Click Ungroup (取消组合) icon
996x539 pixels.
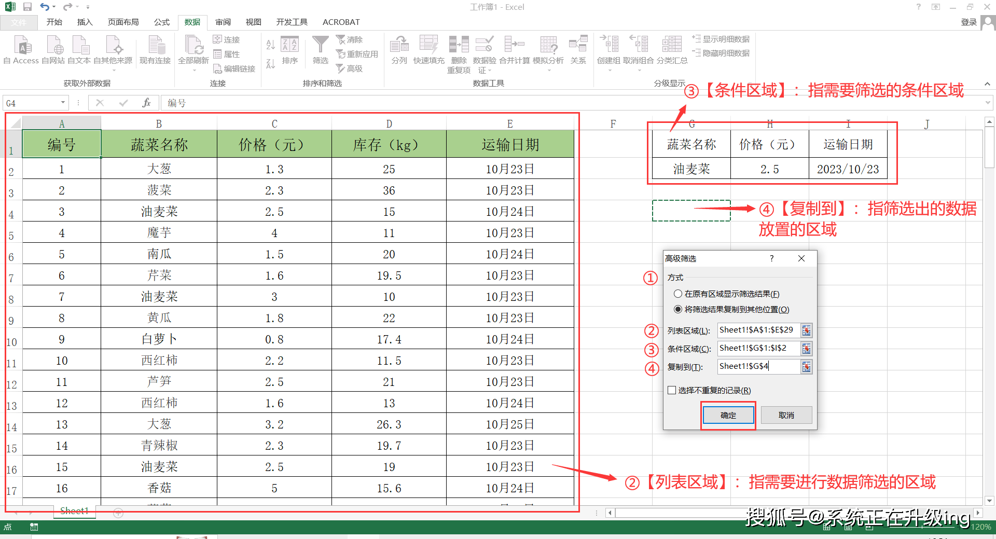tap(639, 45)
